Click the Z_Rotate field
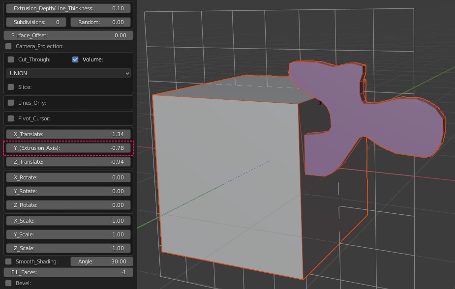This screenshot has height=289, width=455. 68,205
